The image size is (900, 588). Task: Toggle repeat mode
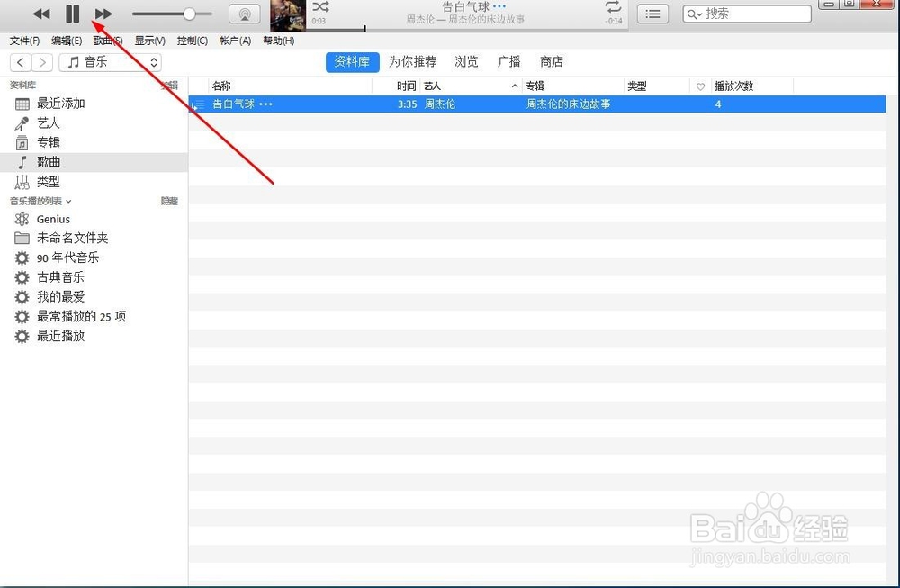tap(613, 7)
